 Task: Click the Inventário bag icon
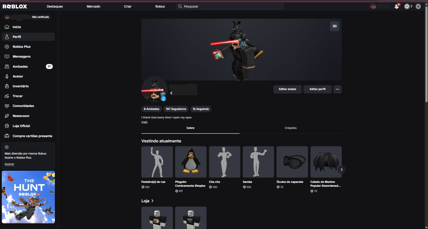(7, 86)
